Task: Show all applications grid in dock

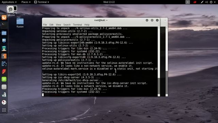Action: pyautogui.click(x=4, y=110)
